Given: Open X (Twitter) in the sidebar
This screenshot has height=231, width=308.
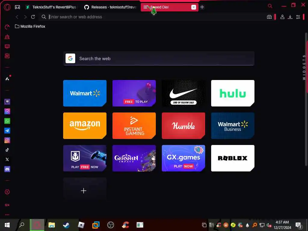Looking at the screenshot, I should [x=7, y=159].
